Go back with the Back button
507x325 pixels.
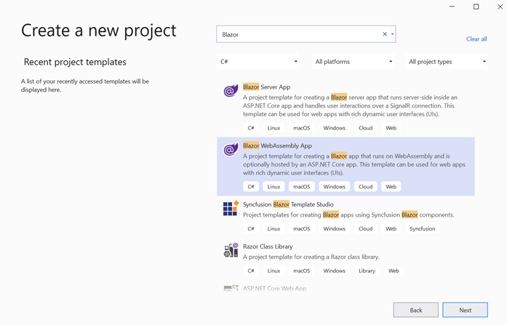[415, 310]
